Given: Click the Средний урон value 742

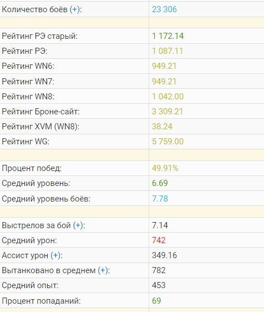Looking at the screenshot, I should [x=159, y=240].
